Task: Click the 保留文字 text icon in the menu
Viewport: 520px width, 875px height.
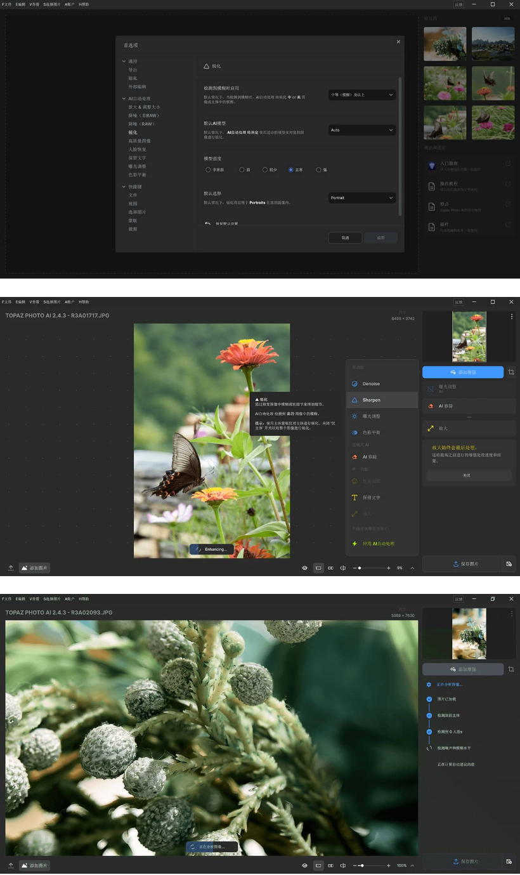Action: point(355,497)
